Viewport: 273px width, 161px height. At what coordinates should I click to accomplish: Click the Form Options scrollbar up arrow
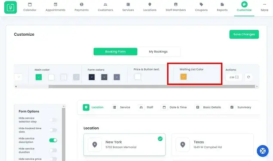coord(64,106)
